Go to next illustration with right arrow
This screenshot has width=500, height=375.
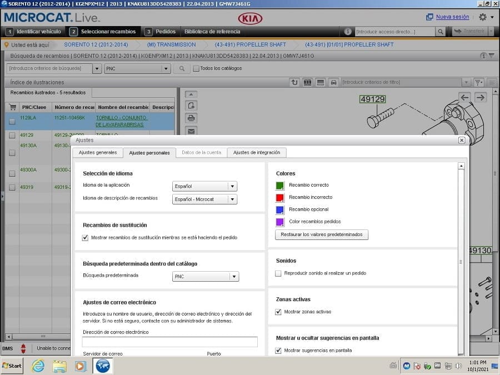[x=481, y=97]
